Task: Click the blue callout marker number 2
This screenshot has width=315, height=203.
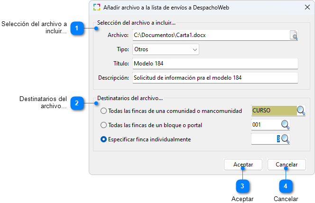Action: click(77, 103)
